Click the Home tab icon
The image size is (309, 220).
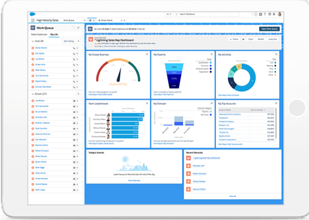click(x=91, y=21)
